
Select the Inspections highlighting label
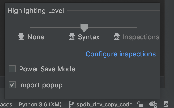tap(141, 37)
